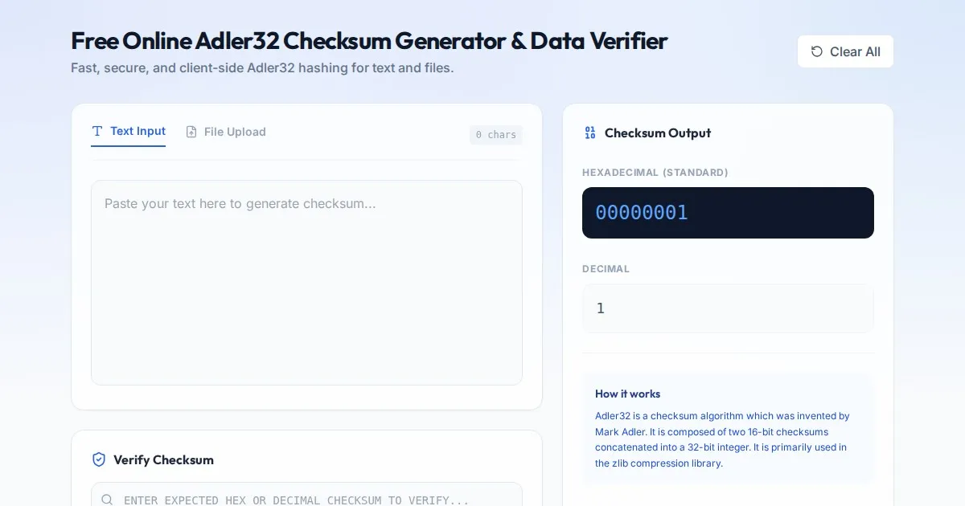Click the T icon on Text Input tab
The image size is (965, 506).
(x=97, y=131)
